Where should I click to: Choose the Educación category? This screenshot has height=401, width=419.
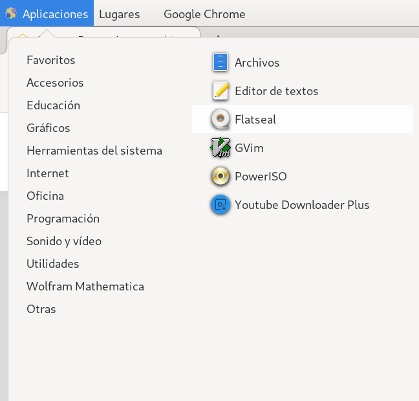pos(53,105)
